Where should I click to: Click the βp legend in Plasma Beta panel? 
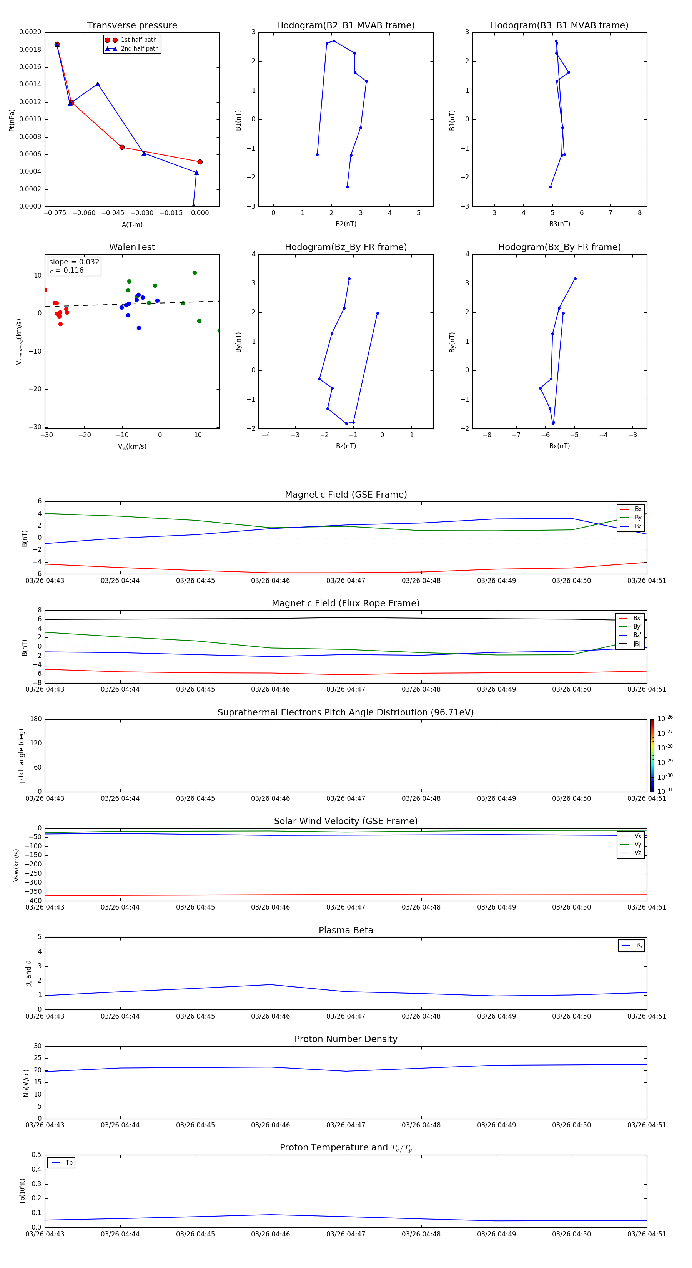click(x=631, y=946)
